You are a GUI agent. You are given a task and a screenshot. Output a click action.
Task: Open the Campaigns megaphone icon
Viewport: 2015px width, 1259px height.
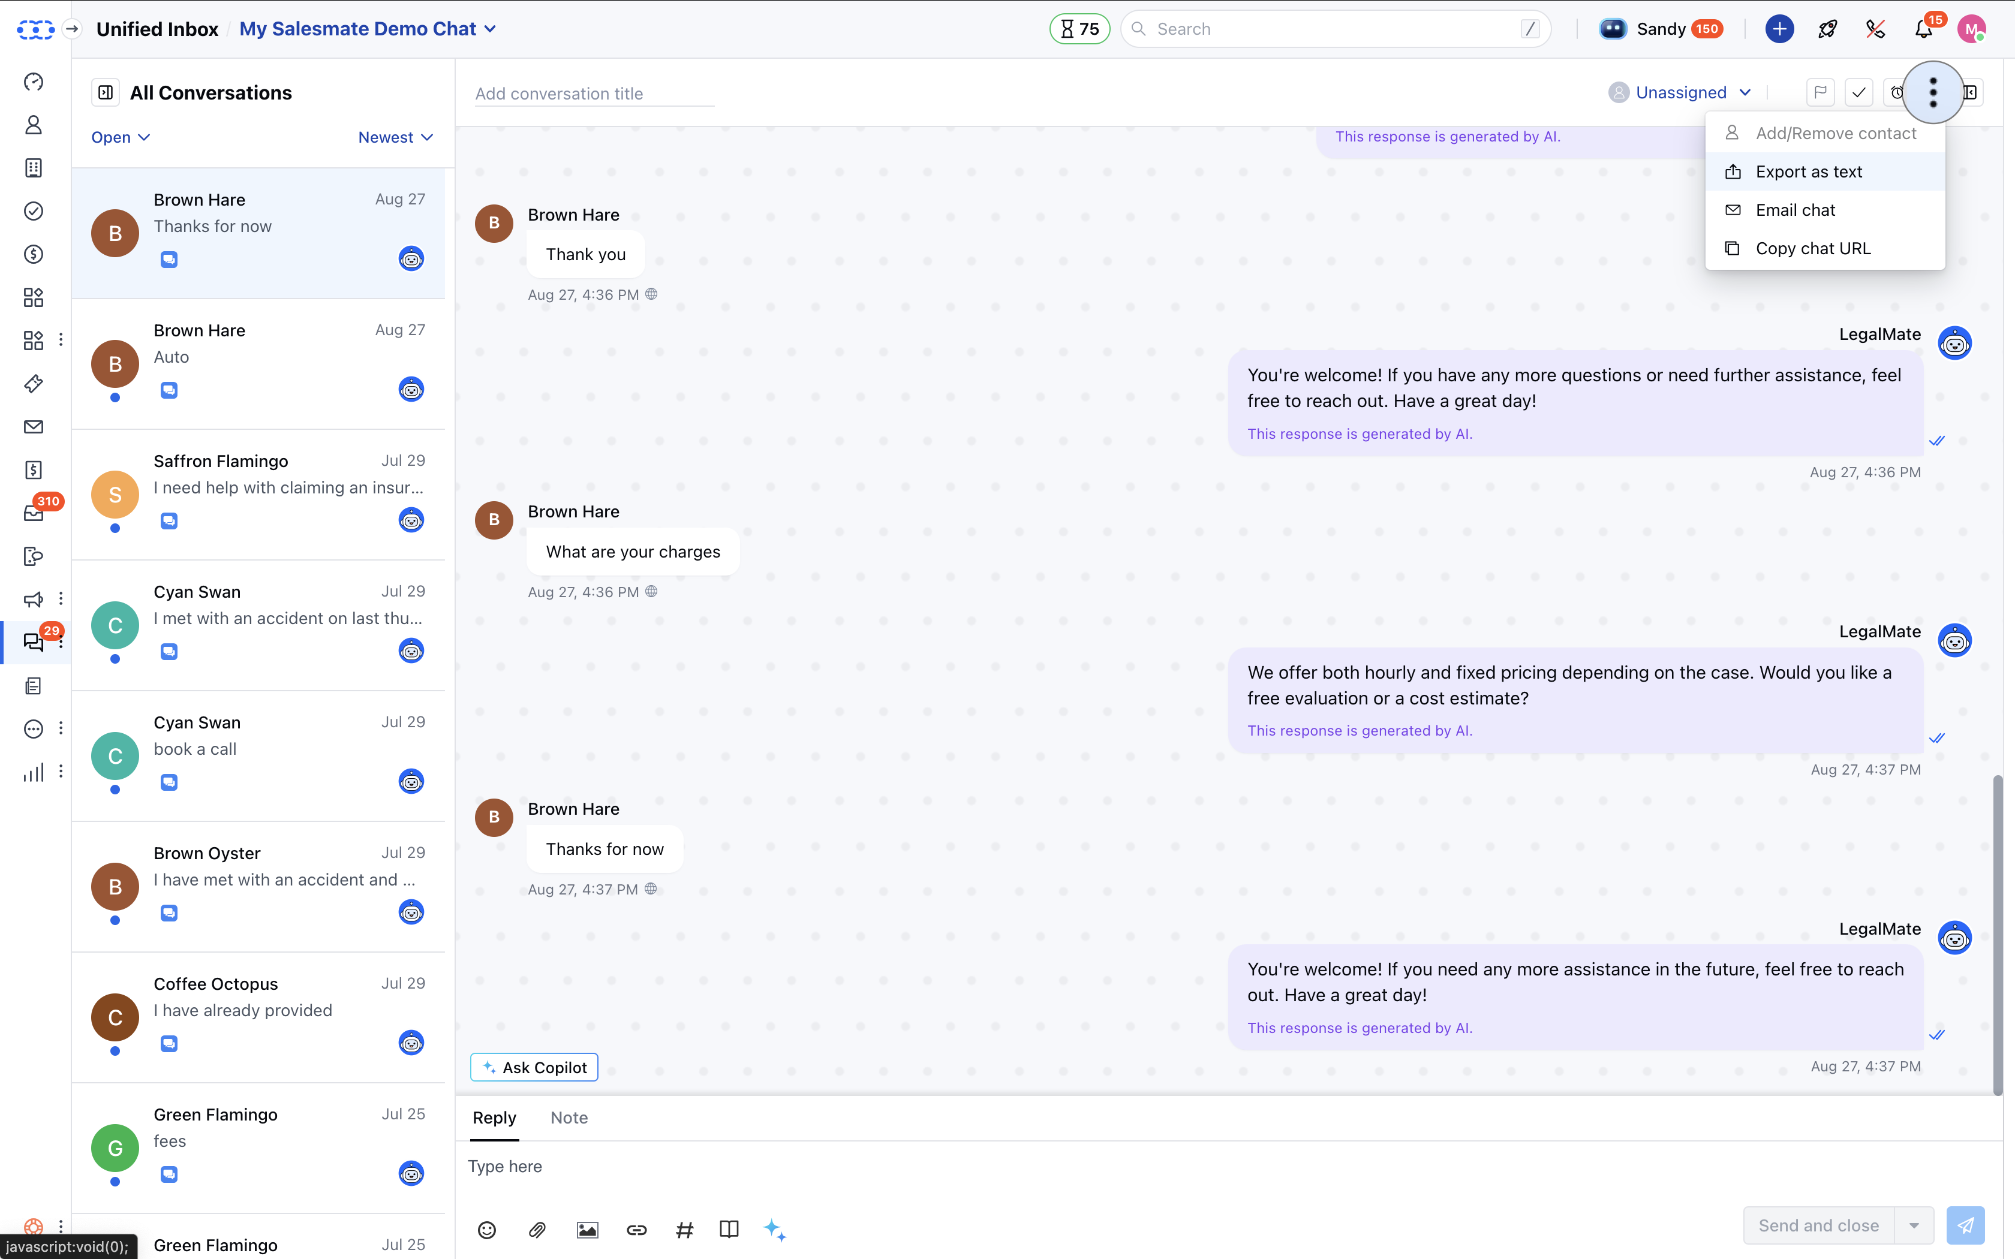[34, 599]
